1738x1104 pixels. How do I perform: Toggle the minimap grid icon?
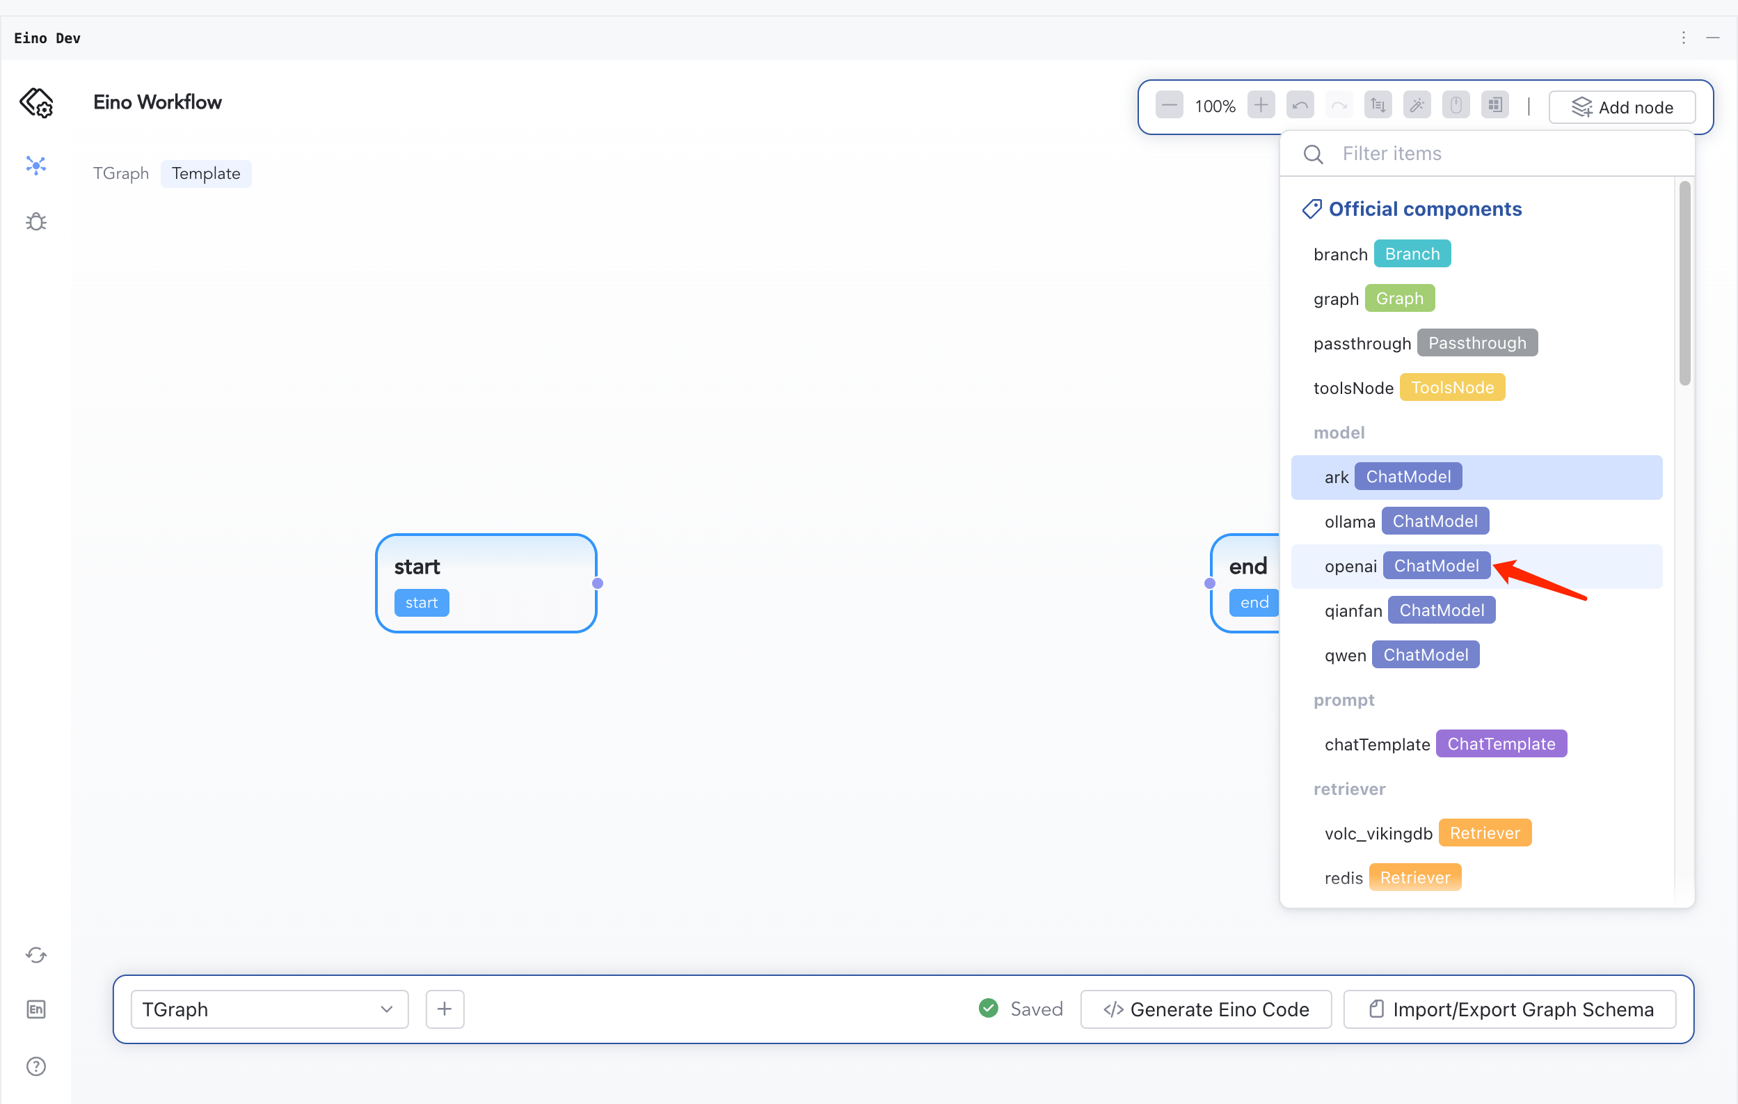point(1494,106)
